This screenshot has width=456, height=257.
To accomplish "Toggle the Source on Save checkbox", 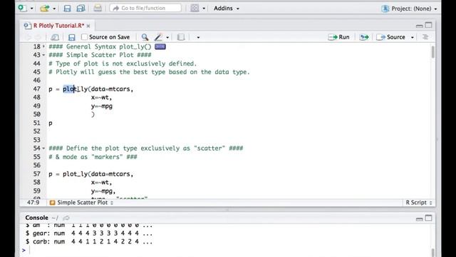I will tap(84, 37).
